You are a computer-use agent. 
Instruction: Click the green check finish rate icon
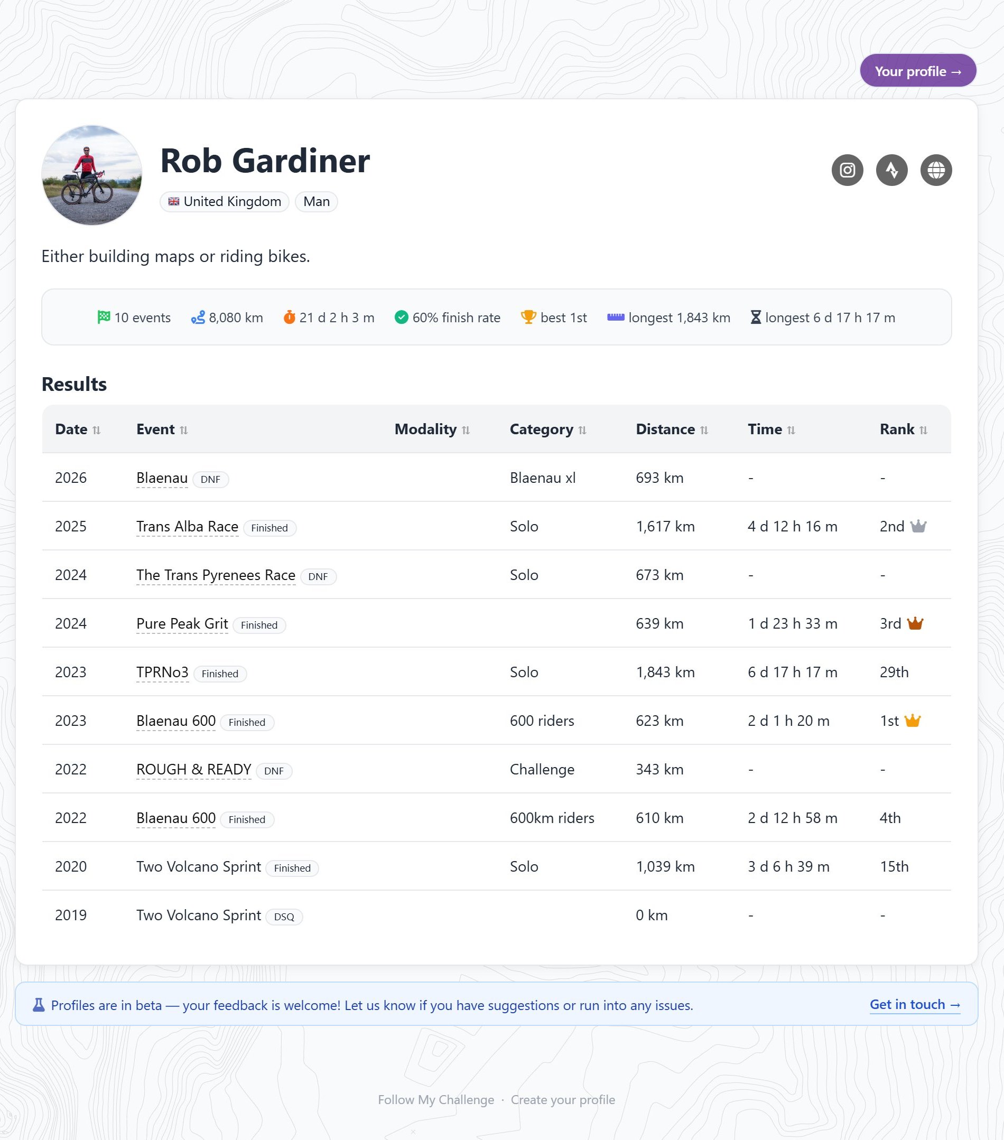(x=402, y=317)
